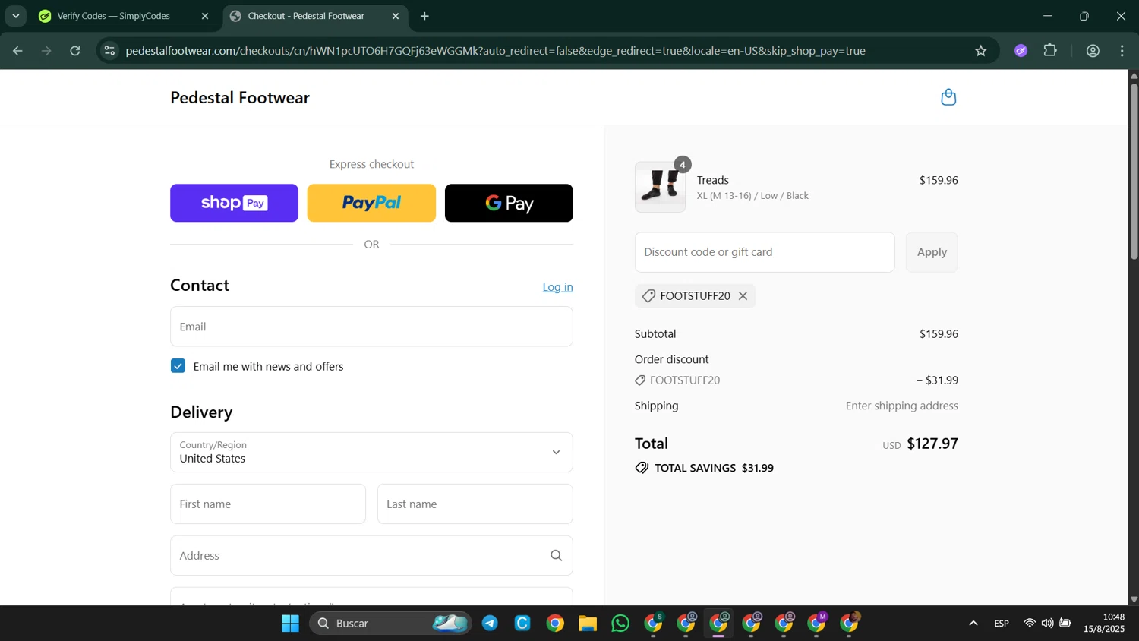Image resolution: width=1139 pixels, height=641 pixels.
Task: Click the address search magnifier icon
Action: 556,556
